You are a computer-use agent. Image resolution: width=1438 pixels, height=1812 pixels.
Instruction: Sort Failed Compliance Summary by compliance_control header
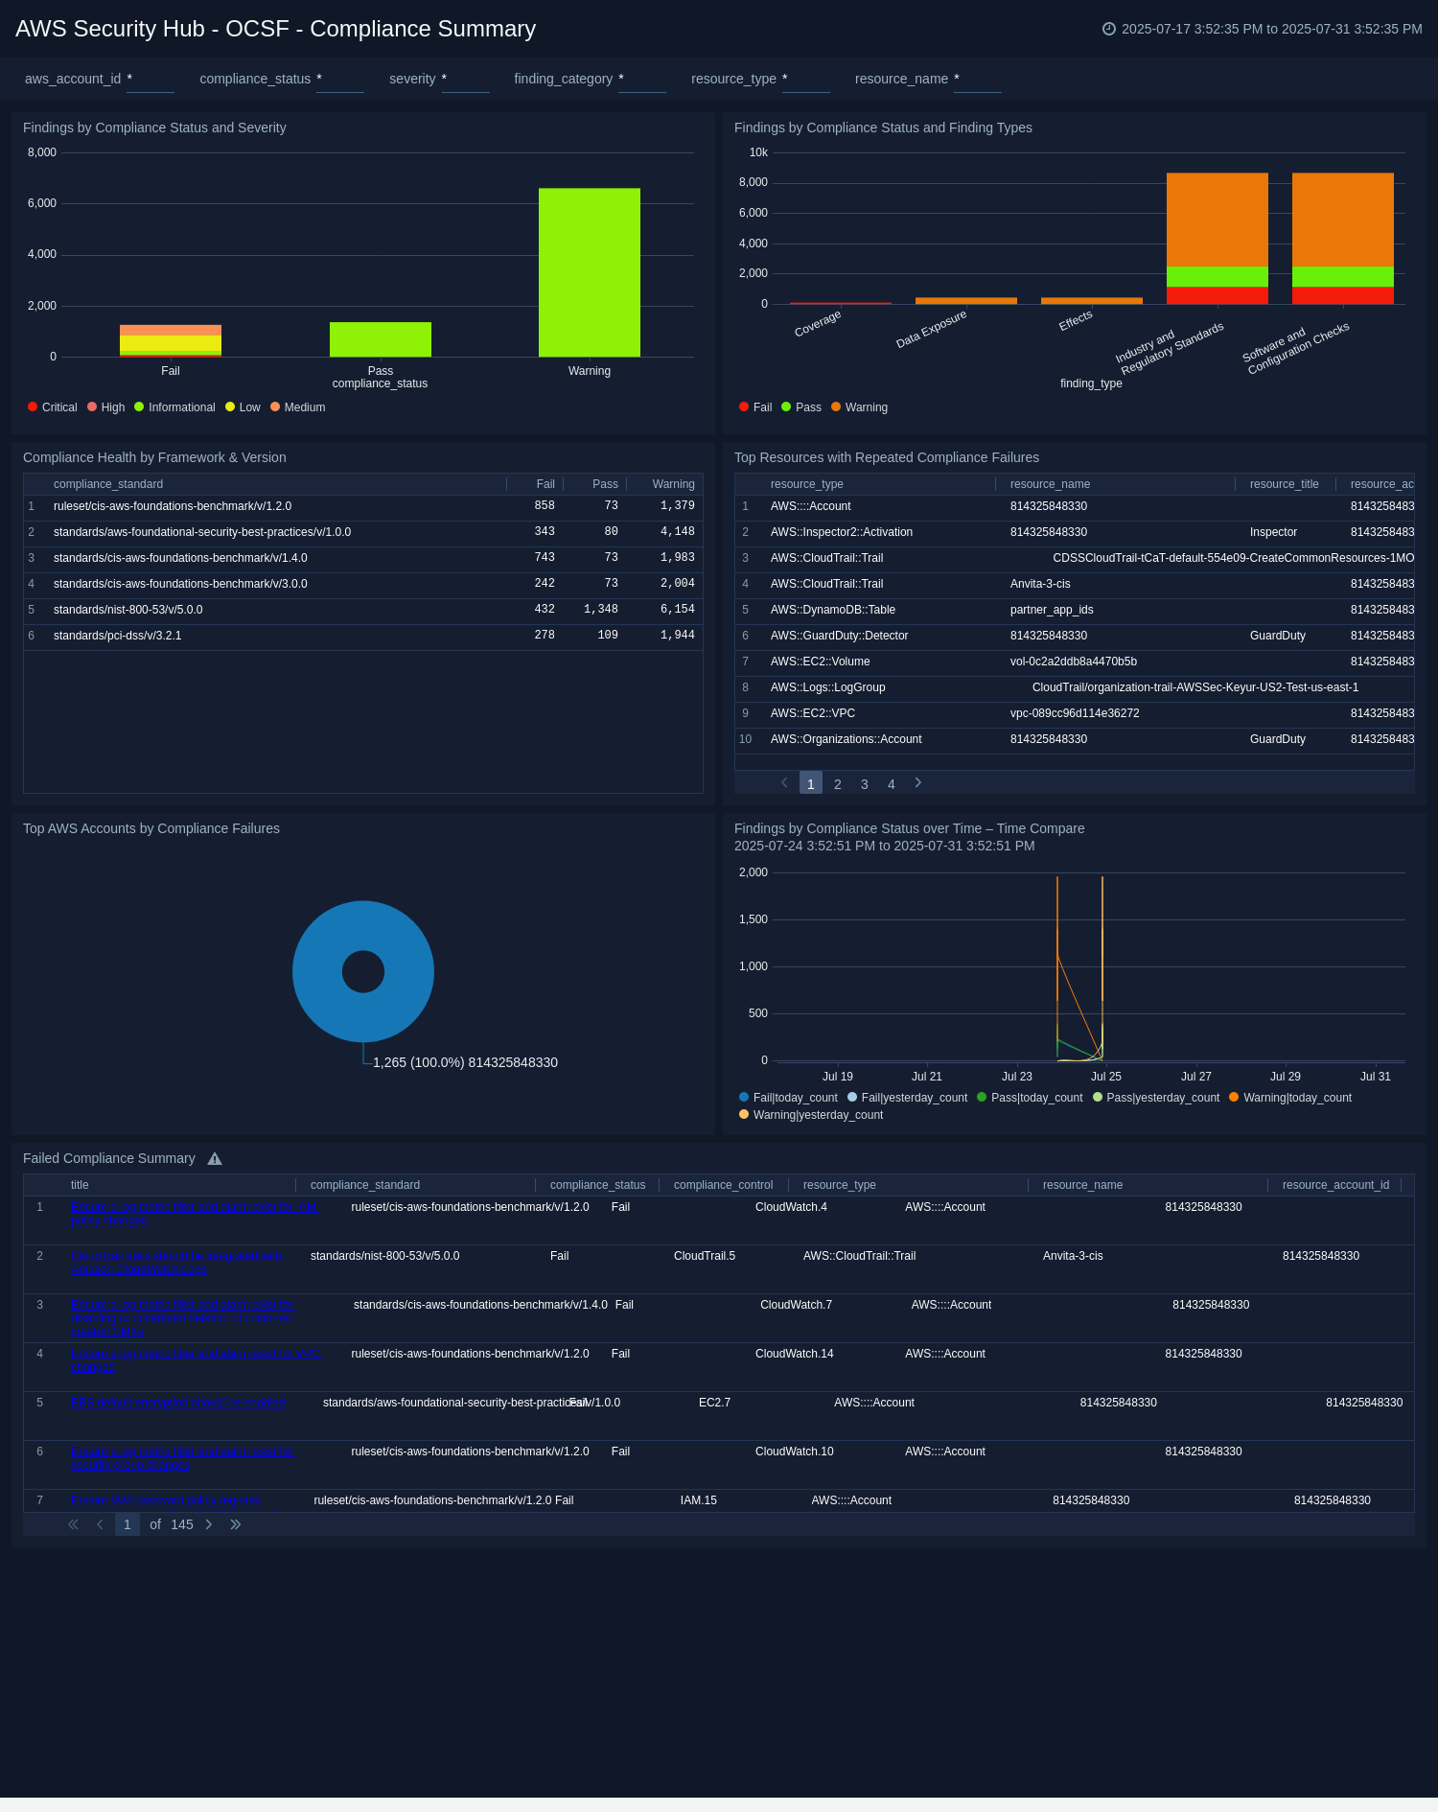tap(723, 1185)
